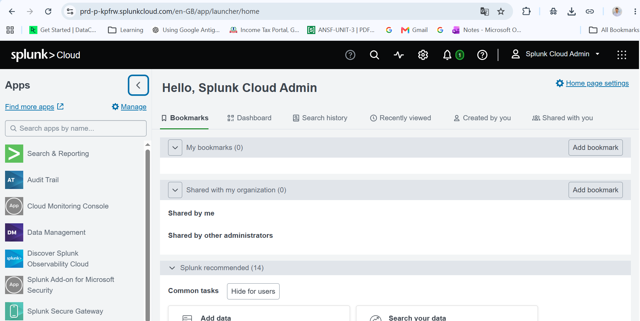Open the browser extensions puzzle icon
Viewport: 640px width, 321px height.
coord(526,11)
